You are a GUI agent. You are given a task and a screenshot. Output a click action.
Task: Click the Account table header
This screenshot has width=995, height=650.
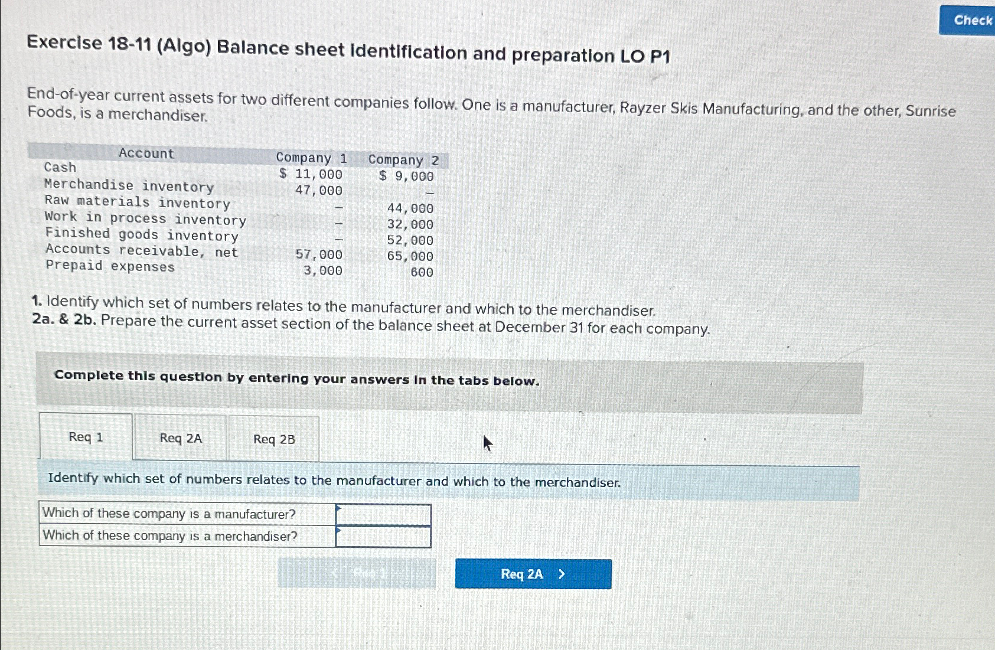click(x=146, y=153)
